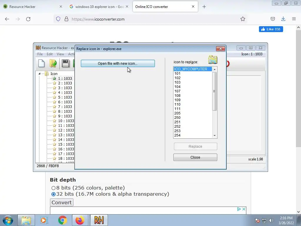The width and height of the screenshot is (301, 226).
Task: Click the Save floppy disk toolbar icon
Action: [x=66, y=64]
